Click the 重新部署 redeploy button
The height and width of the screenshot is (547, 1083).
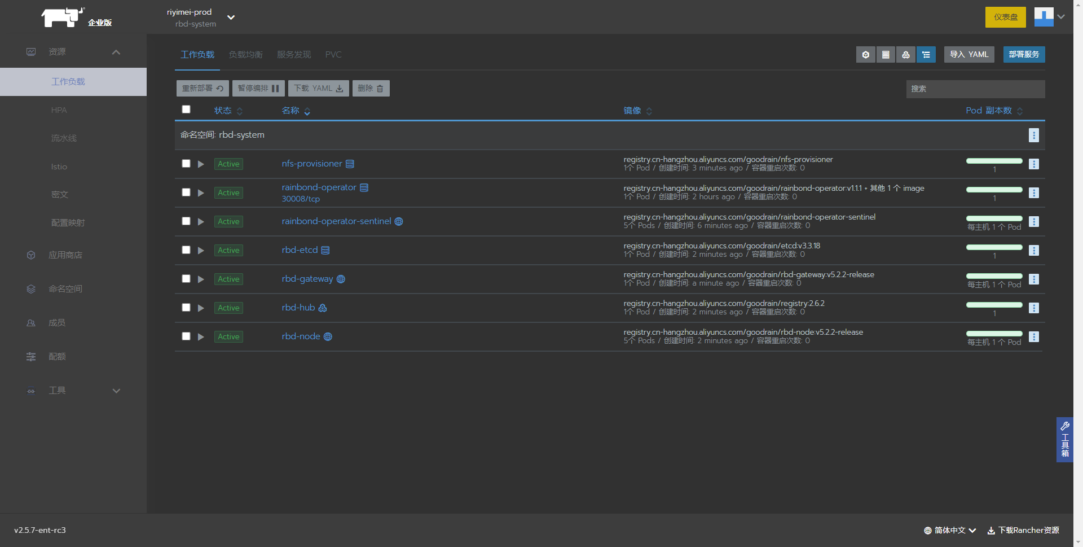[202, 89]
